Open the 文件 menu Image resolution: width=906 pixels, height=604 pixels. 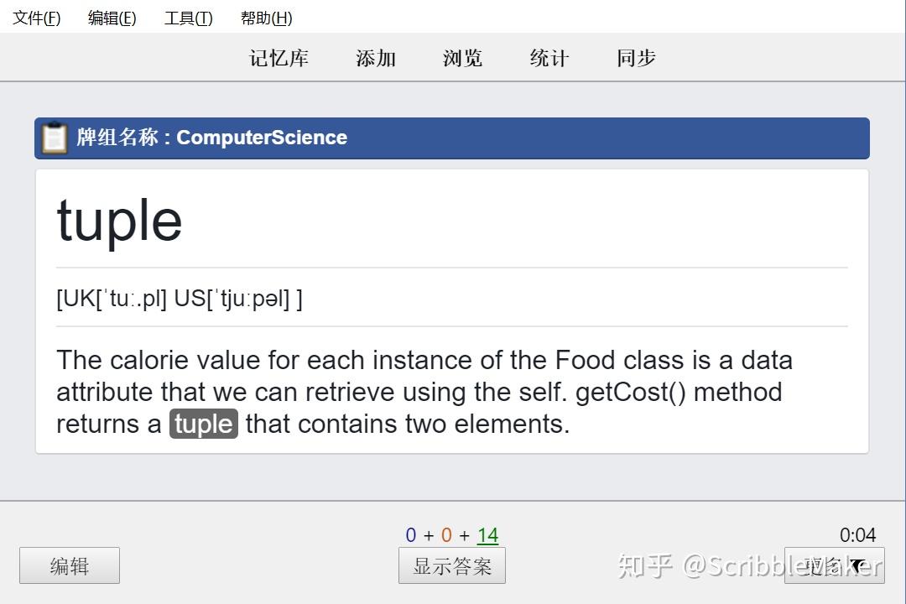pos(37,18)
